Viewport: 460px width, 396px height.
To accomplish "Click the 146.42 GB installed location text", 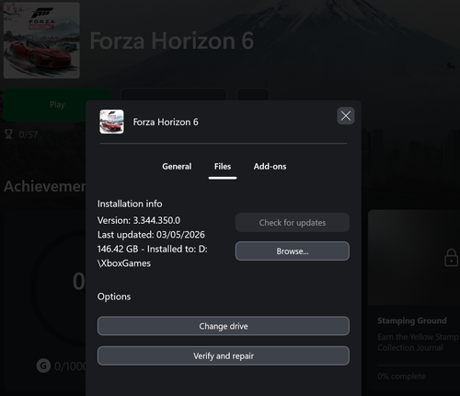I will [153, 256].
